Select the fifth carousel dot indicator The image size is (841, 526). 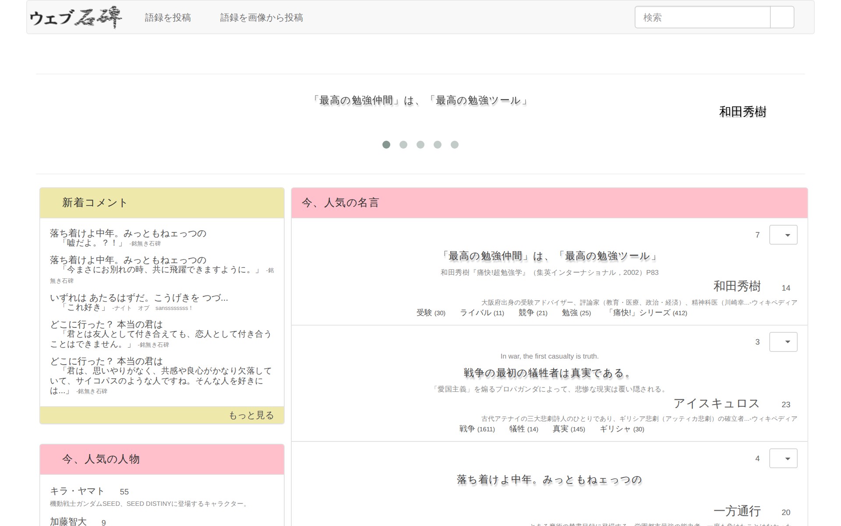(x=454, y=145)
